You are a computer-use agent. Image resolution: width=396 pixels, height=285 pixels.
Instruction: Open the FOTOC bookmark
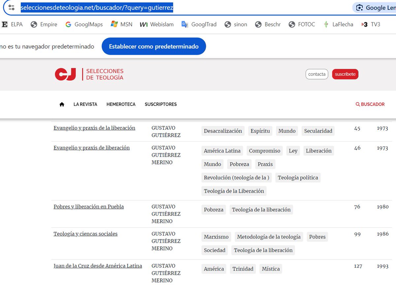(x=302, y=24)
